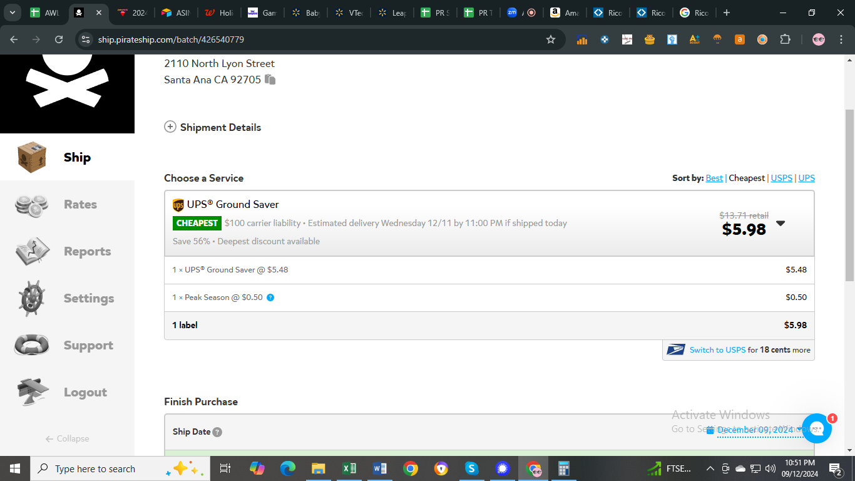Sort services by USPS
The width and height of the screenshot is (855, 481).
pyautogui.click(x=782, y=178)
